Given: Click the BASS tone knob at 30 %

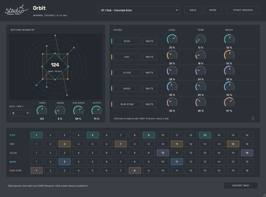Looking at the screenshot, I should tap(201, 87).
